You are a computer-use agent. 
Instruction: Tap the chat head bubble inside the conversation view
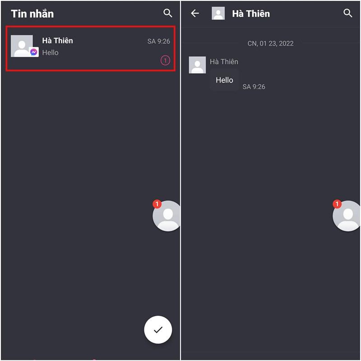[347, 216]
